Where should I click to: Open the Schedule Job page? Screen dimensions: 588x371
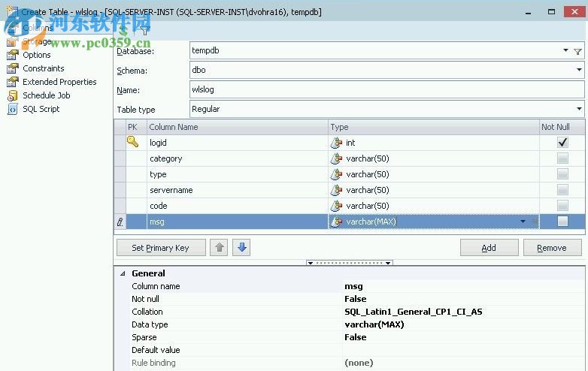(46, 95)
